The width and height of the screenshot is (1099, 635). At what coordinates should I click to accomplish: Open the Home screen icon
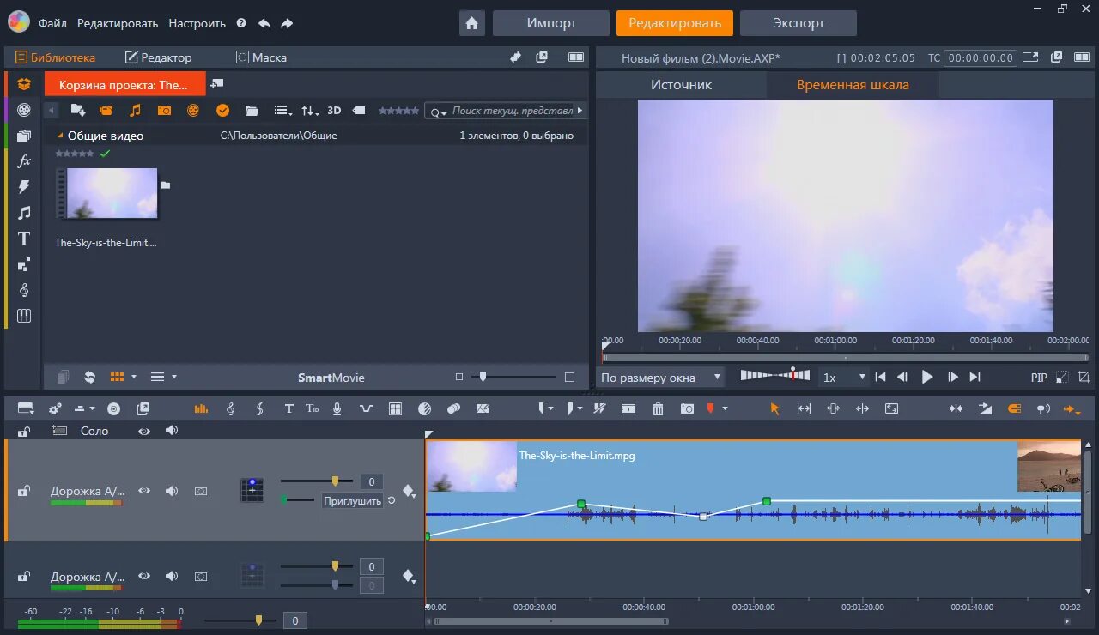point(471,23)
